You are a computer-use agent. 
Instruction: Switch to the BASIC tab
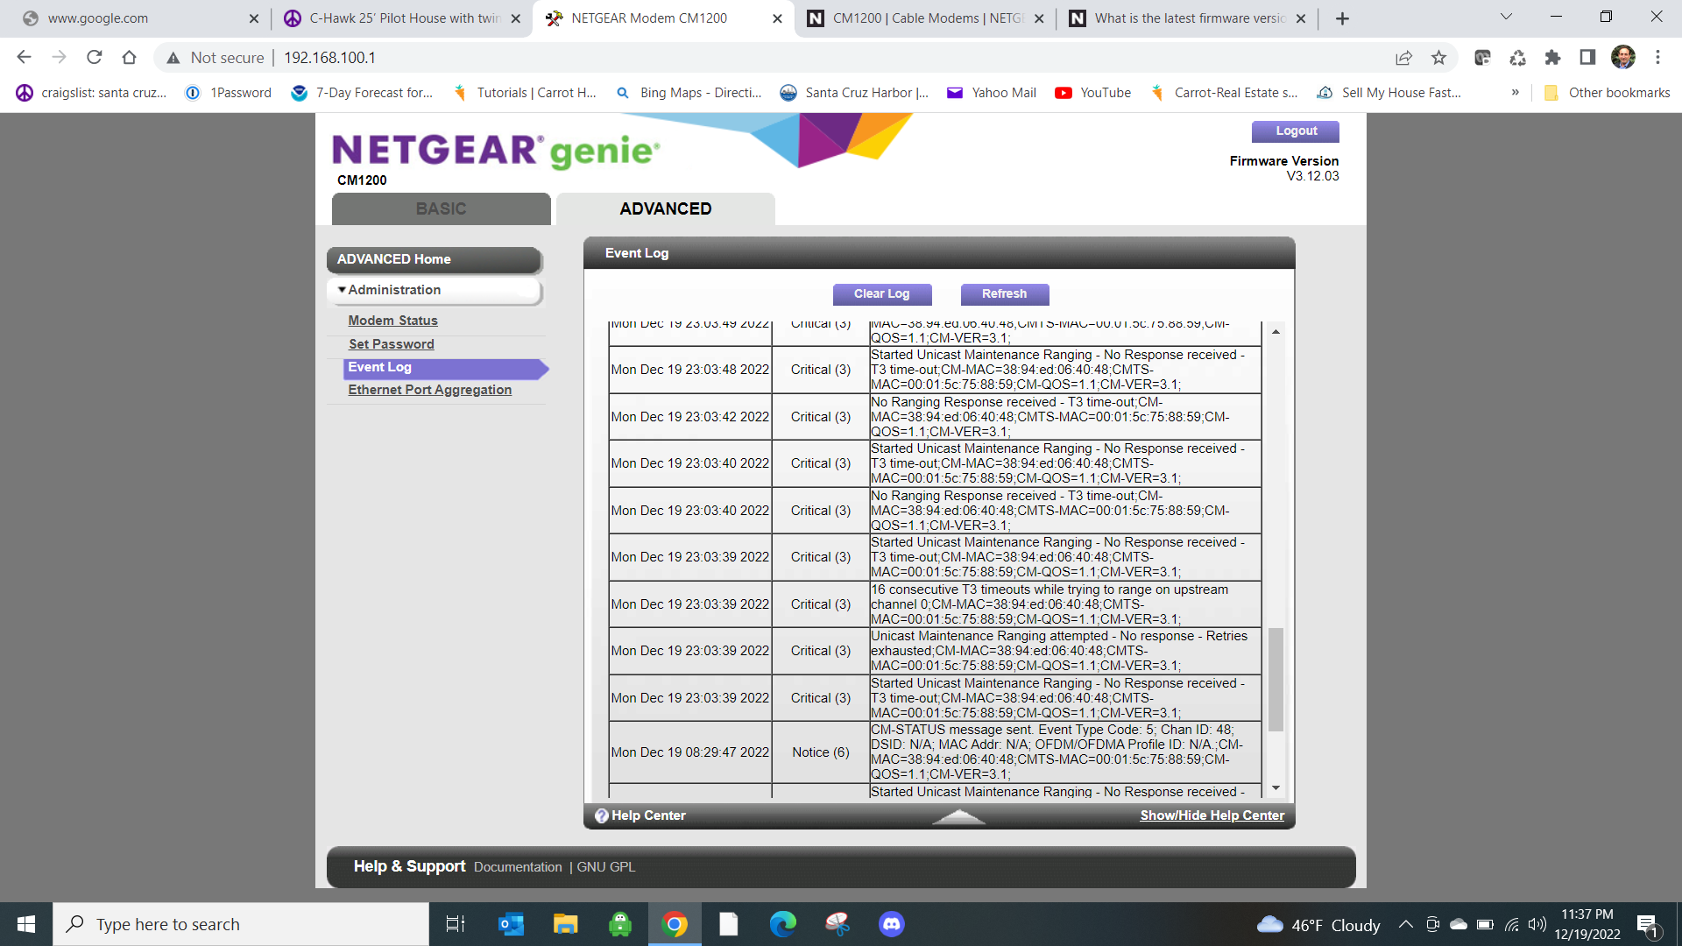441,208
